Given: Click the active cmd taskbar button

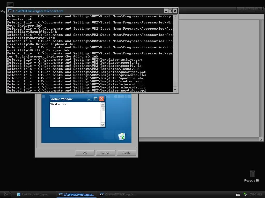Looking at the screenshot, I should (x=77, y=195).
